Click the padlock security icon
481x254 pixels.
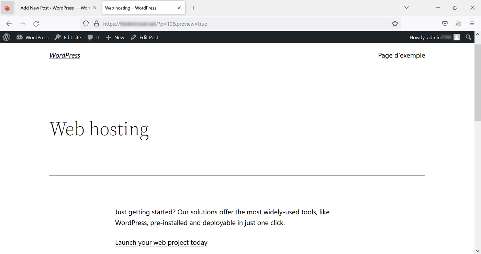pos(96,24)
